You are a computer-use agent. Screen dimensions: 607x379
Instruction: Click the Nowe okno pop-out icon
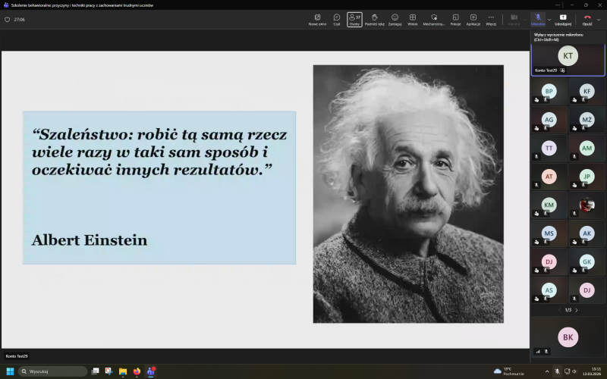click(317, 19)
